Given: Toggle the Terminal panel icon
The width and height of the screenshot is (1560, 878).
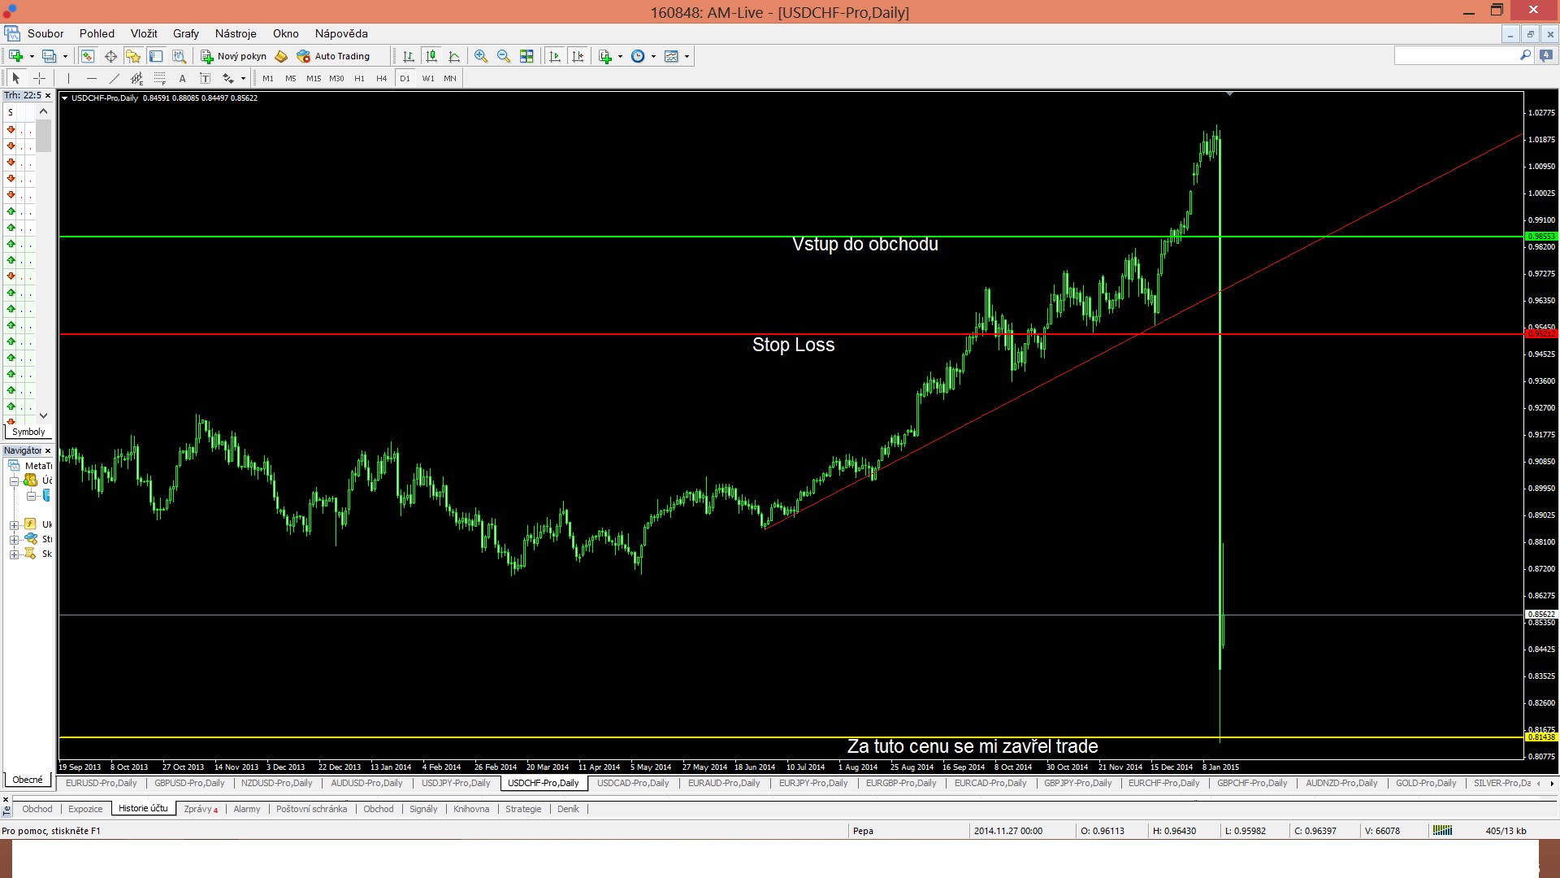Looking at the screenshot, I should [x=156, y=56].
